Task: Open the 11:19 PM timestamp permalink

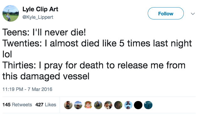Action: coord(13,89)
